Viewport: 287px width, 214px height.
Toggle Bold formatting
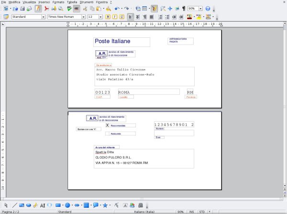point(108,17)
